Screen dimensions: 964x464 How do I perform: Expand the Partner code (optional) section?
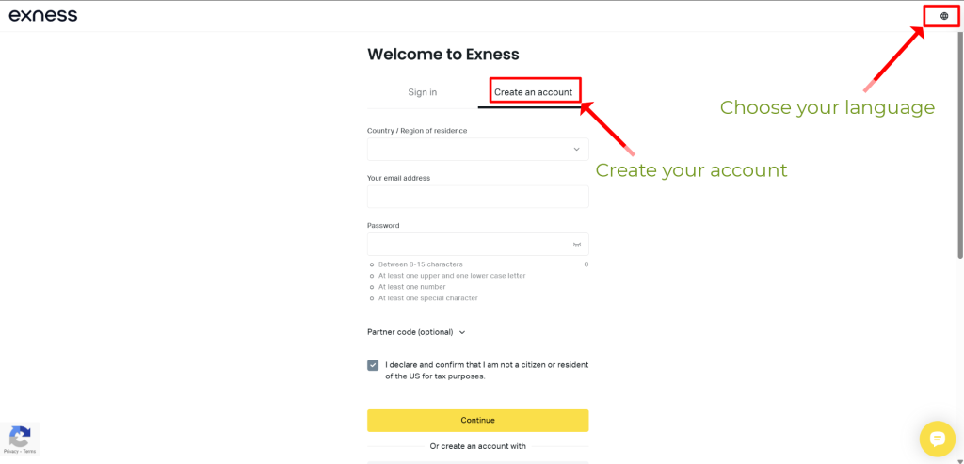410,332
